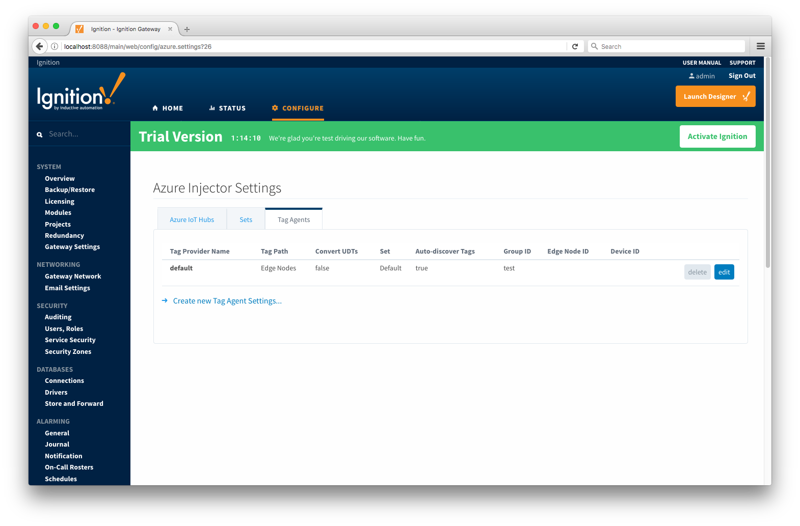Open the Home section

(168, 108)
